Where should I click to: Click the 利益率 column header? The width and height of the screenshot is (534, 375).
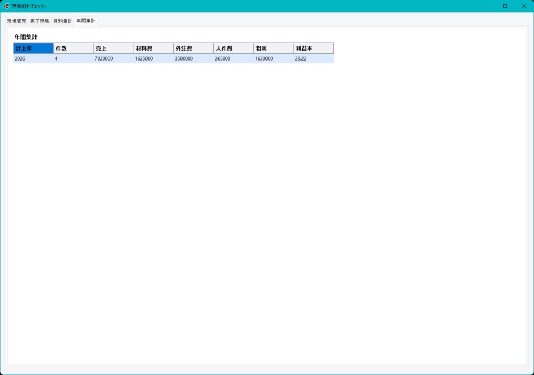click(313, 49)
